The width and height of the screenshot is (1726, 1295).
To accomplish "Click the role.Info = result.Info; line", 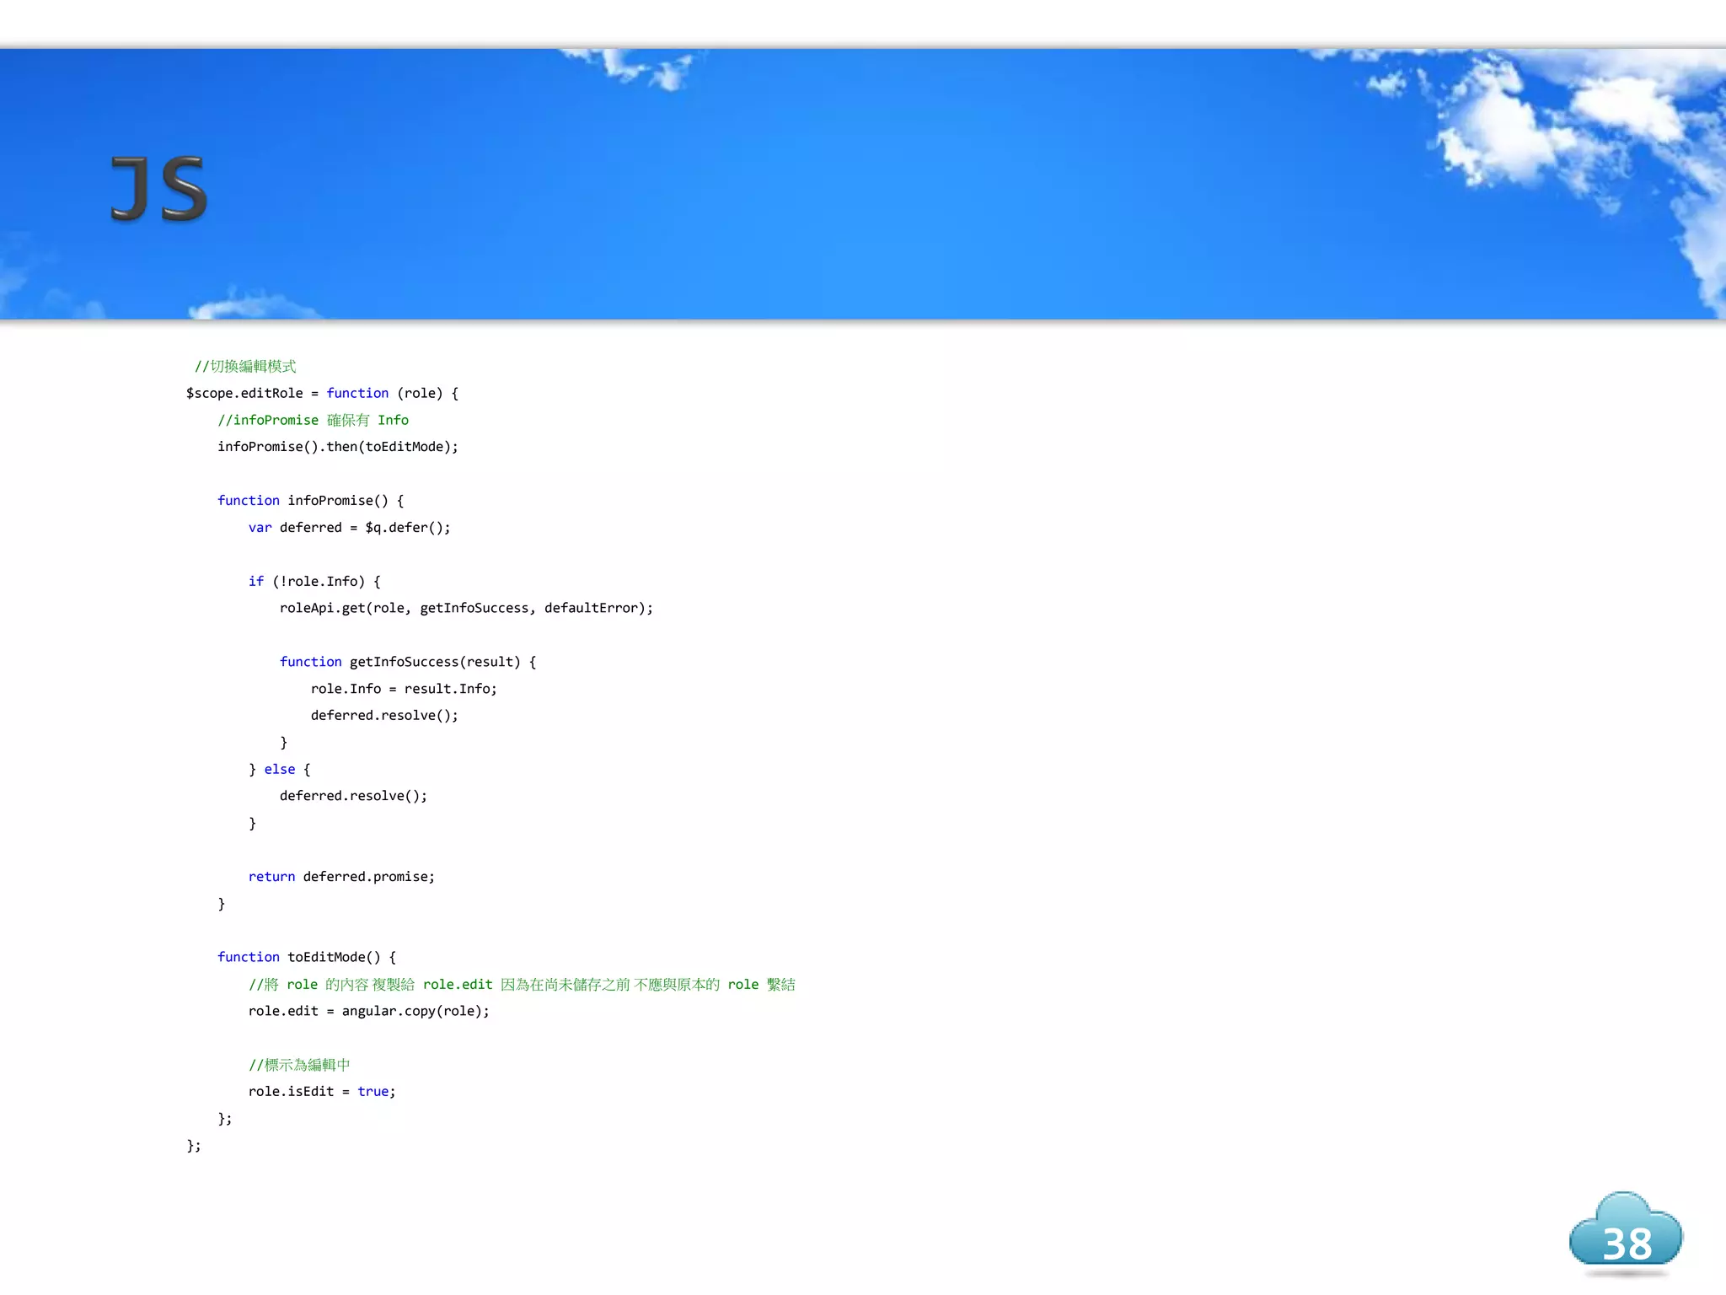I will tap(404, 689).
